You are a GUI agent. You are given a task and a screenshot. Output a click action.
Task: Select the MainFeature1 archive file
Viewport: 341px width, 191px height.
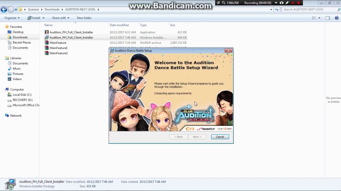click(x=58, y=48)
